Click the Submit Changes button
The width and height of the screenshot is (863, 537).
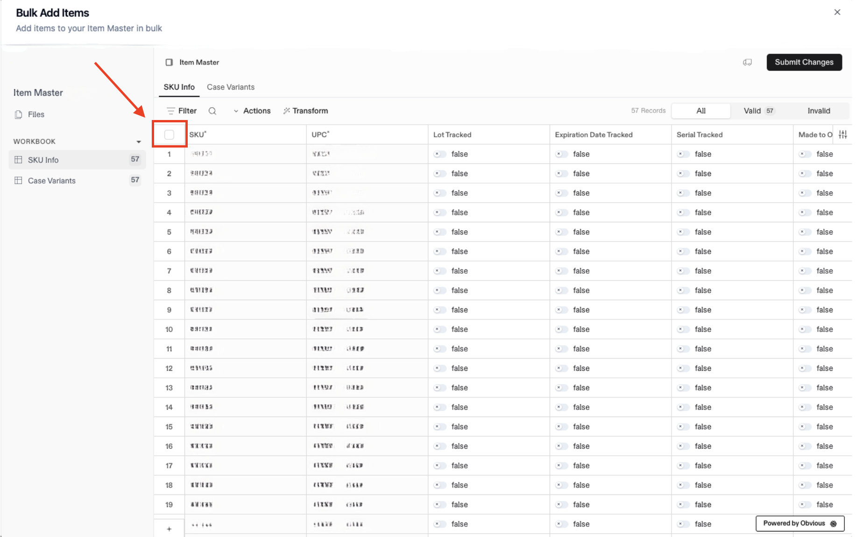[x=804, y=62]
